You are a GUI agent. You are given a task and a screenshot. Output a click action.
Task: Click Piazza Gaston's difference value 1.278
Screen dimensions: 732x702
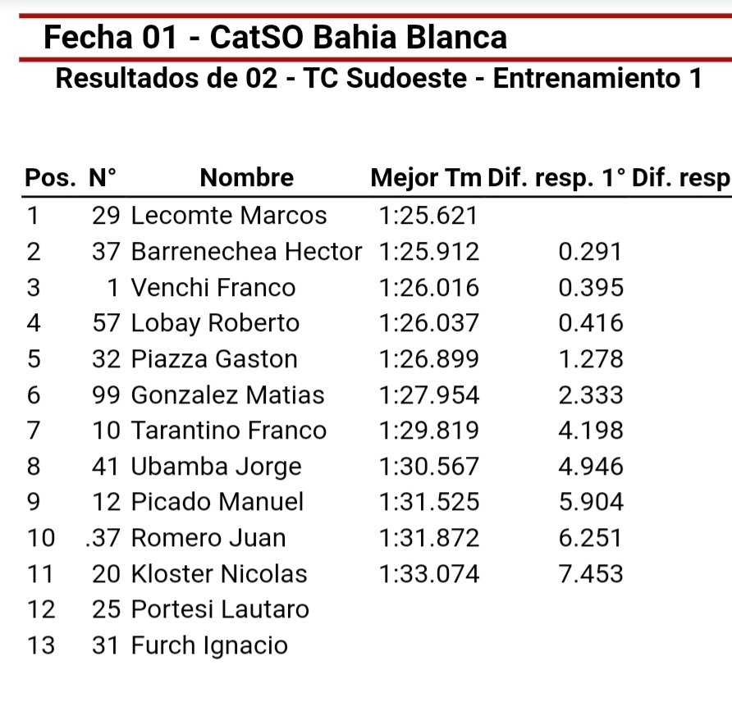coord(590,359)
